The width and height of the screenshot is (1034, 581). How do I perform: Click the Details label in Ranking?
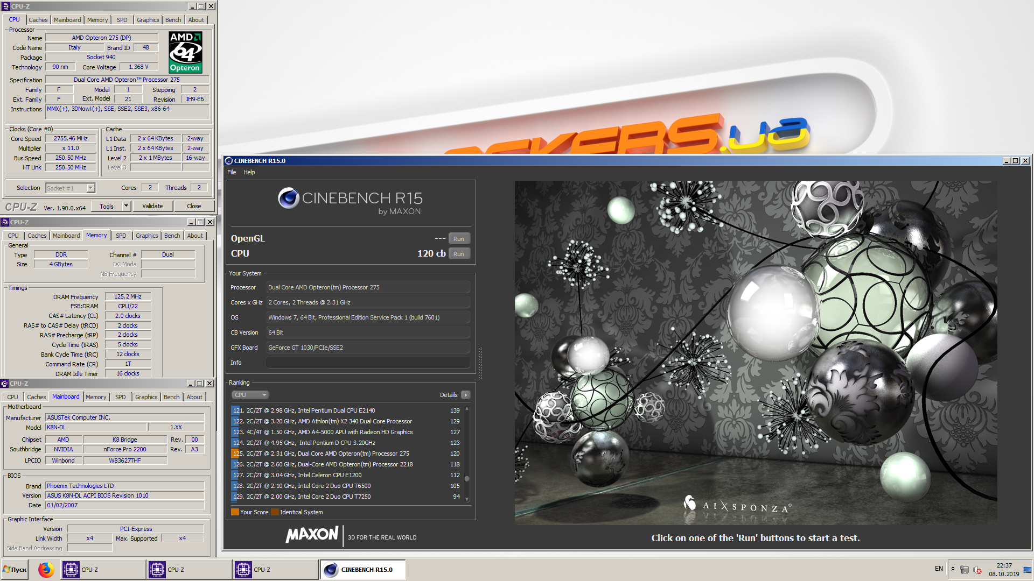click(449, 395)
